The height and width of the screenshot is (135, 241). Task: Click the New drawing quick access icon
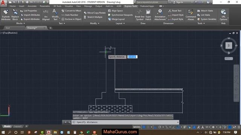click(10, 2)
